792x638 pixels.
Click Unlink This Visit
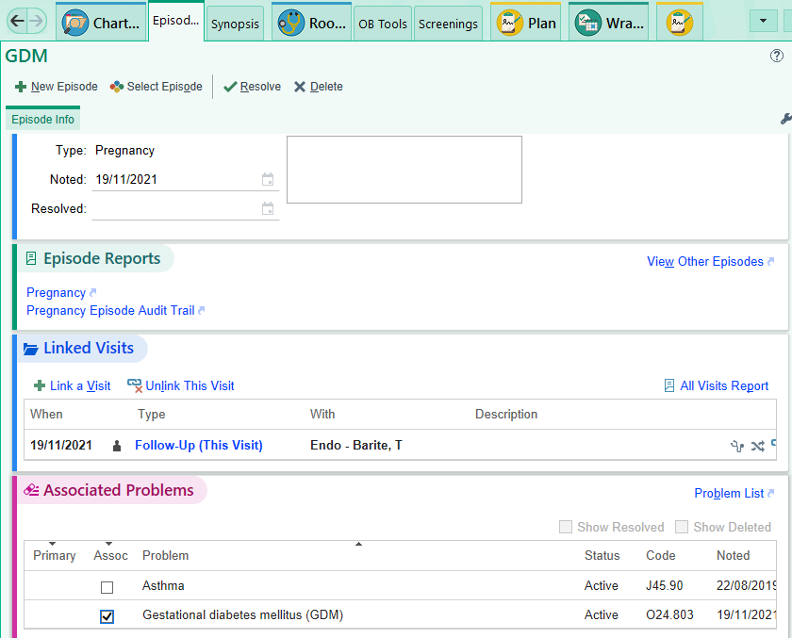pos(181,386)
